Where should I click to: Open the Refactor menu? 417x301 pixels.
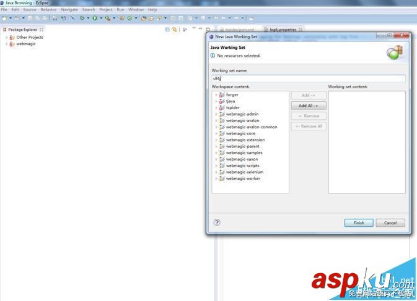click(x=48, y=9)
